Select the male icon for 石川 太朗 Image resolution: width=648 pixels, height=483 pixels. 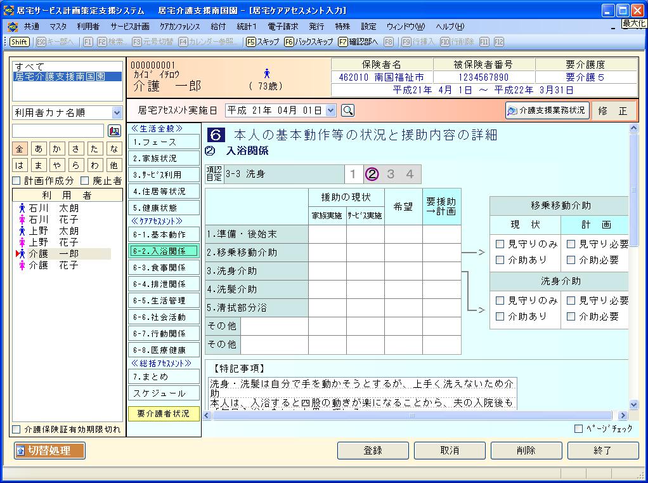coord(22,208)
